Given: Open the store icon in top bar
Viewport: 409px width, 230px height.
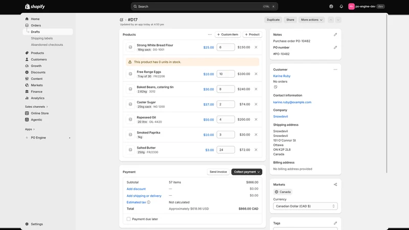Looking at the screenshot, I should pos(331,7).
